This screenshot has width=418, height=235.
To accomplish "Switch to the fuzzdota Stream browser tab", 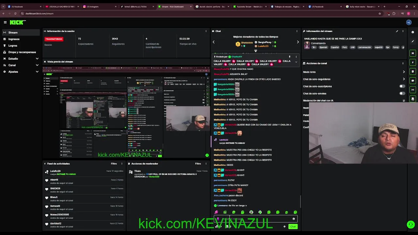I will point(250,7).
